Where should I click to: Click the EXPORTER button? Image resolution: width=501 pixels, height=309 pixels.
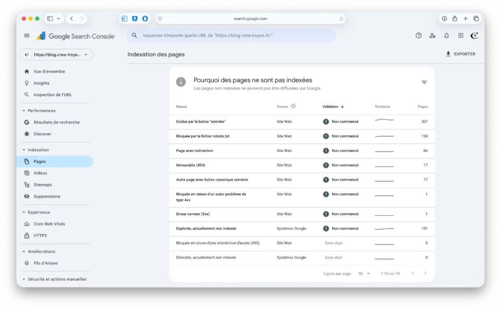[460, 54]
